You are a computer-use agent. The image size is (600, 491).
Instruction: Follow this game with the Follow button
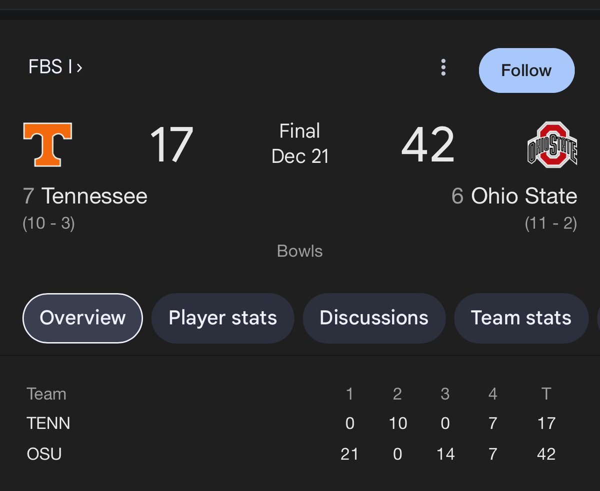click(526, 70)
